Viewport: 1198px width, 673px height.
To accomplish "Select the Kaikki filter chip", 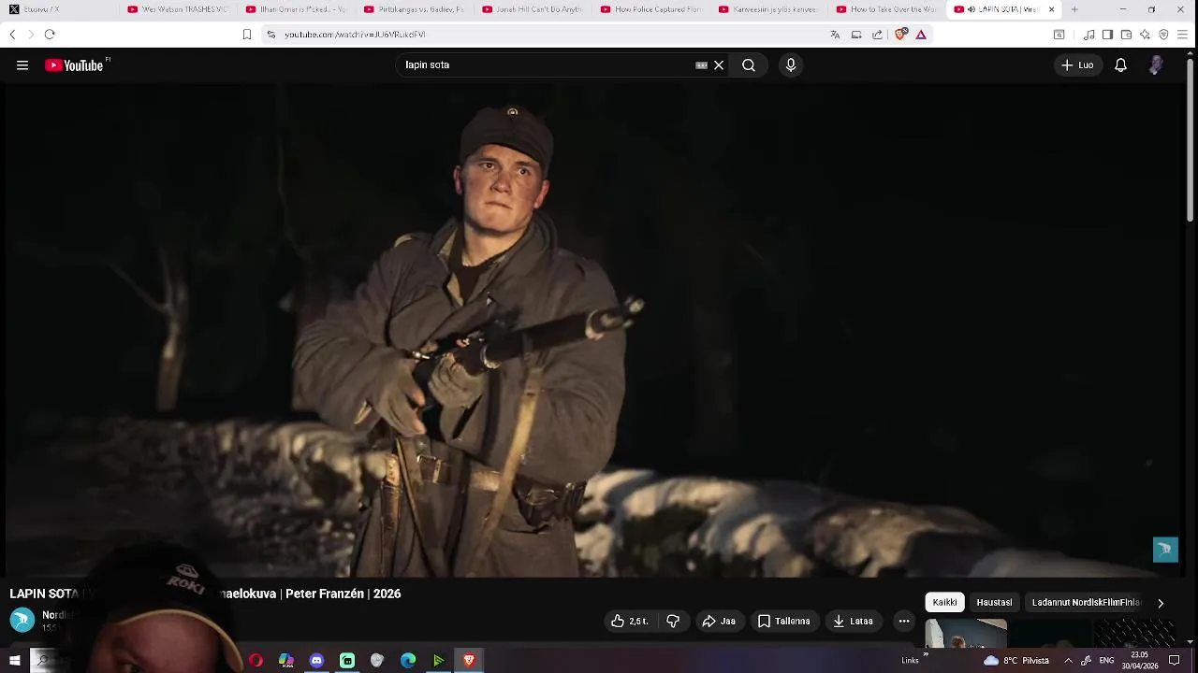I will [x=945, y=603].
